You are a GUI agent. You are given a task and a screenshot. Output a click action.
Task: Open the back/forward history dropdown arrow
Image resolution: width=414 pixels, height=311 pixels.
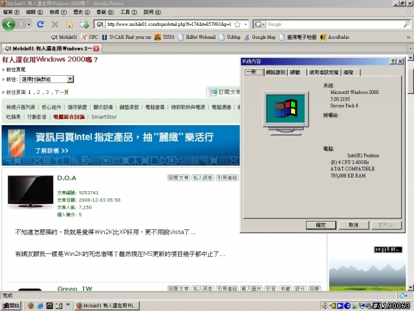click(x=28, y=25)
